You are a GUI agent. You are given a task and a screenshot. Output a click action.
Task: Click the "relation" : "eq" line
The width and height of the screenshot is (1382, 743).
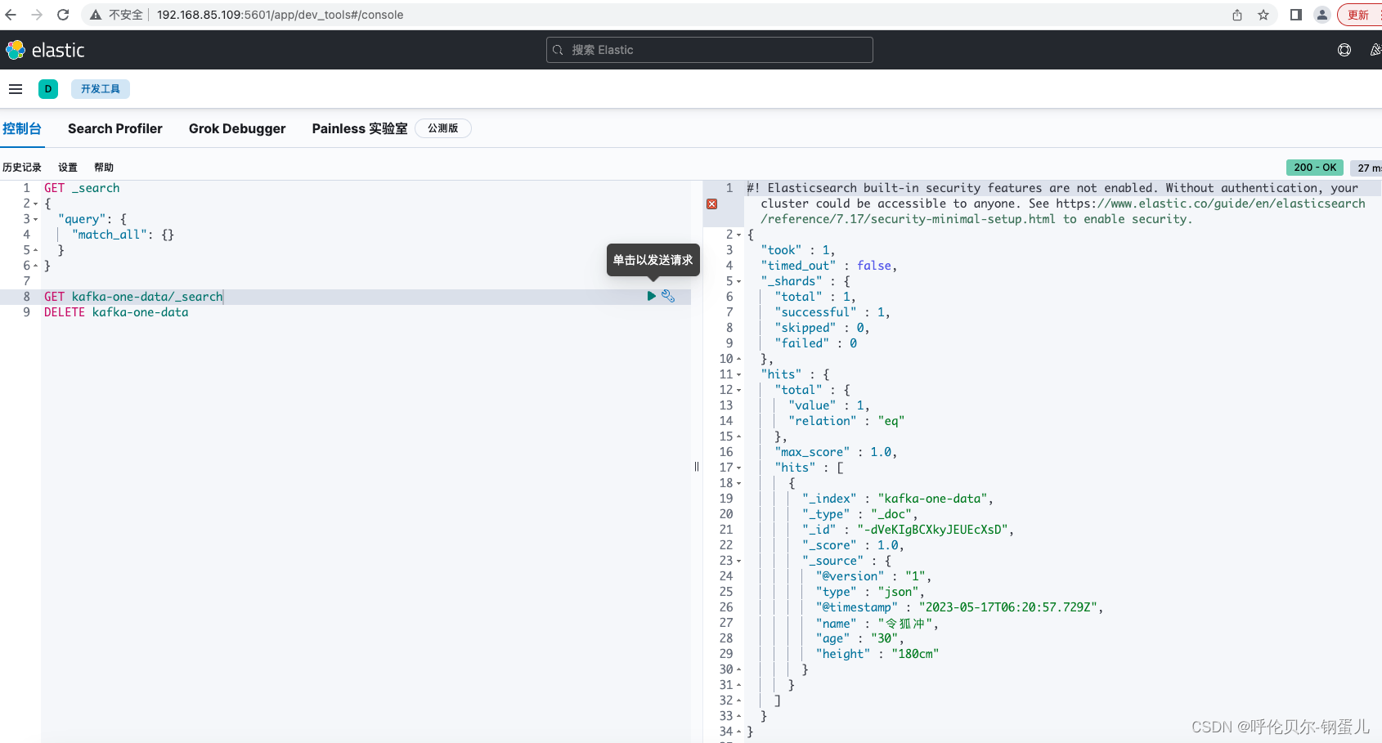tap(846, 421)
